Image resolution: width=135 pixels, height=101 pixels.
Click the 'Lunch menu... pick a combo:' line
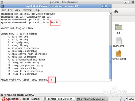coord(19,34)
